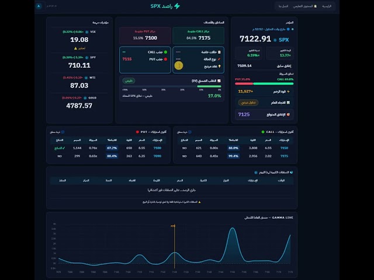Click the SPX price 7122.91
The width and height of the screenshot is (374, 280).
tap(255, 39)
